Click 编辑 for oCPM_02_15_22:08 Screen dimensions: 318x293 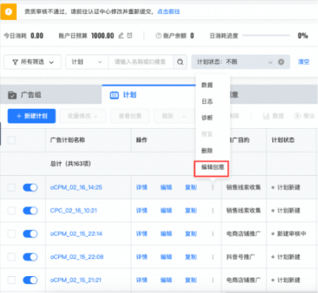pos(166,257)
